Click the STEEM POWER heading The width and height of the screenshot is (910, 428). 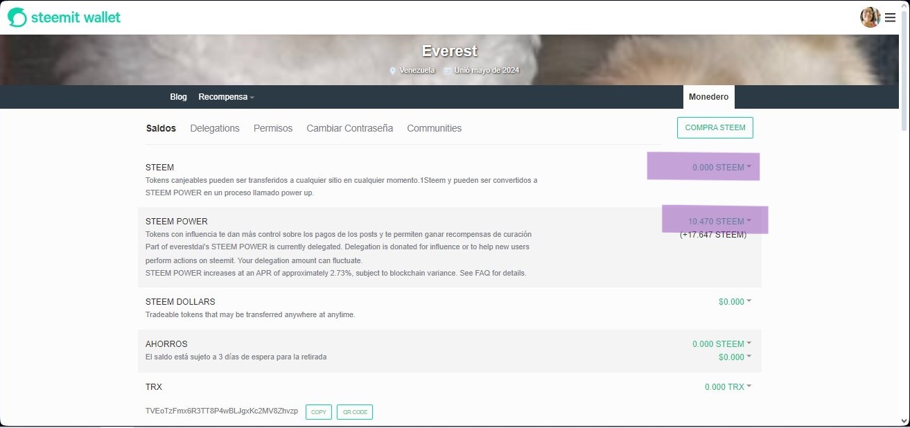(x=177, y=222)
